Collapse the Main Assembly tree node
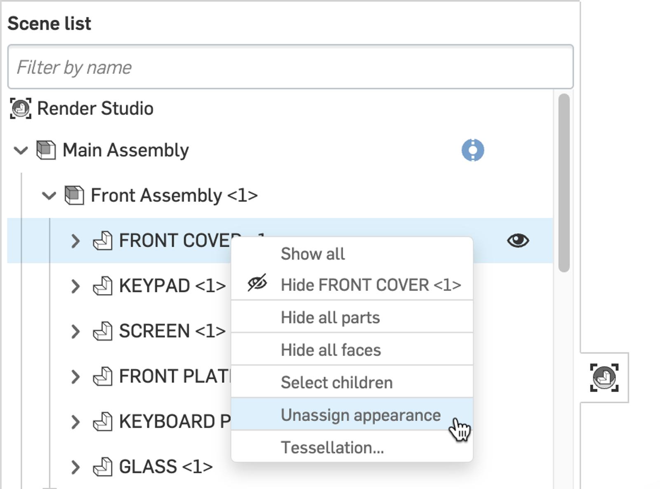The height and width of the screenshot is (489, 660). pyautogui.click(x=21, y=150)
